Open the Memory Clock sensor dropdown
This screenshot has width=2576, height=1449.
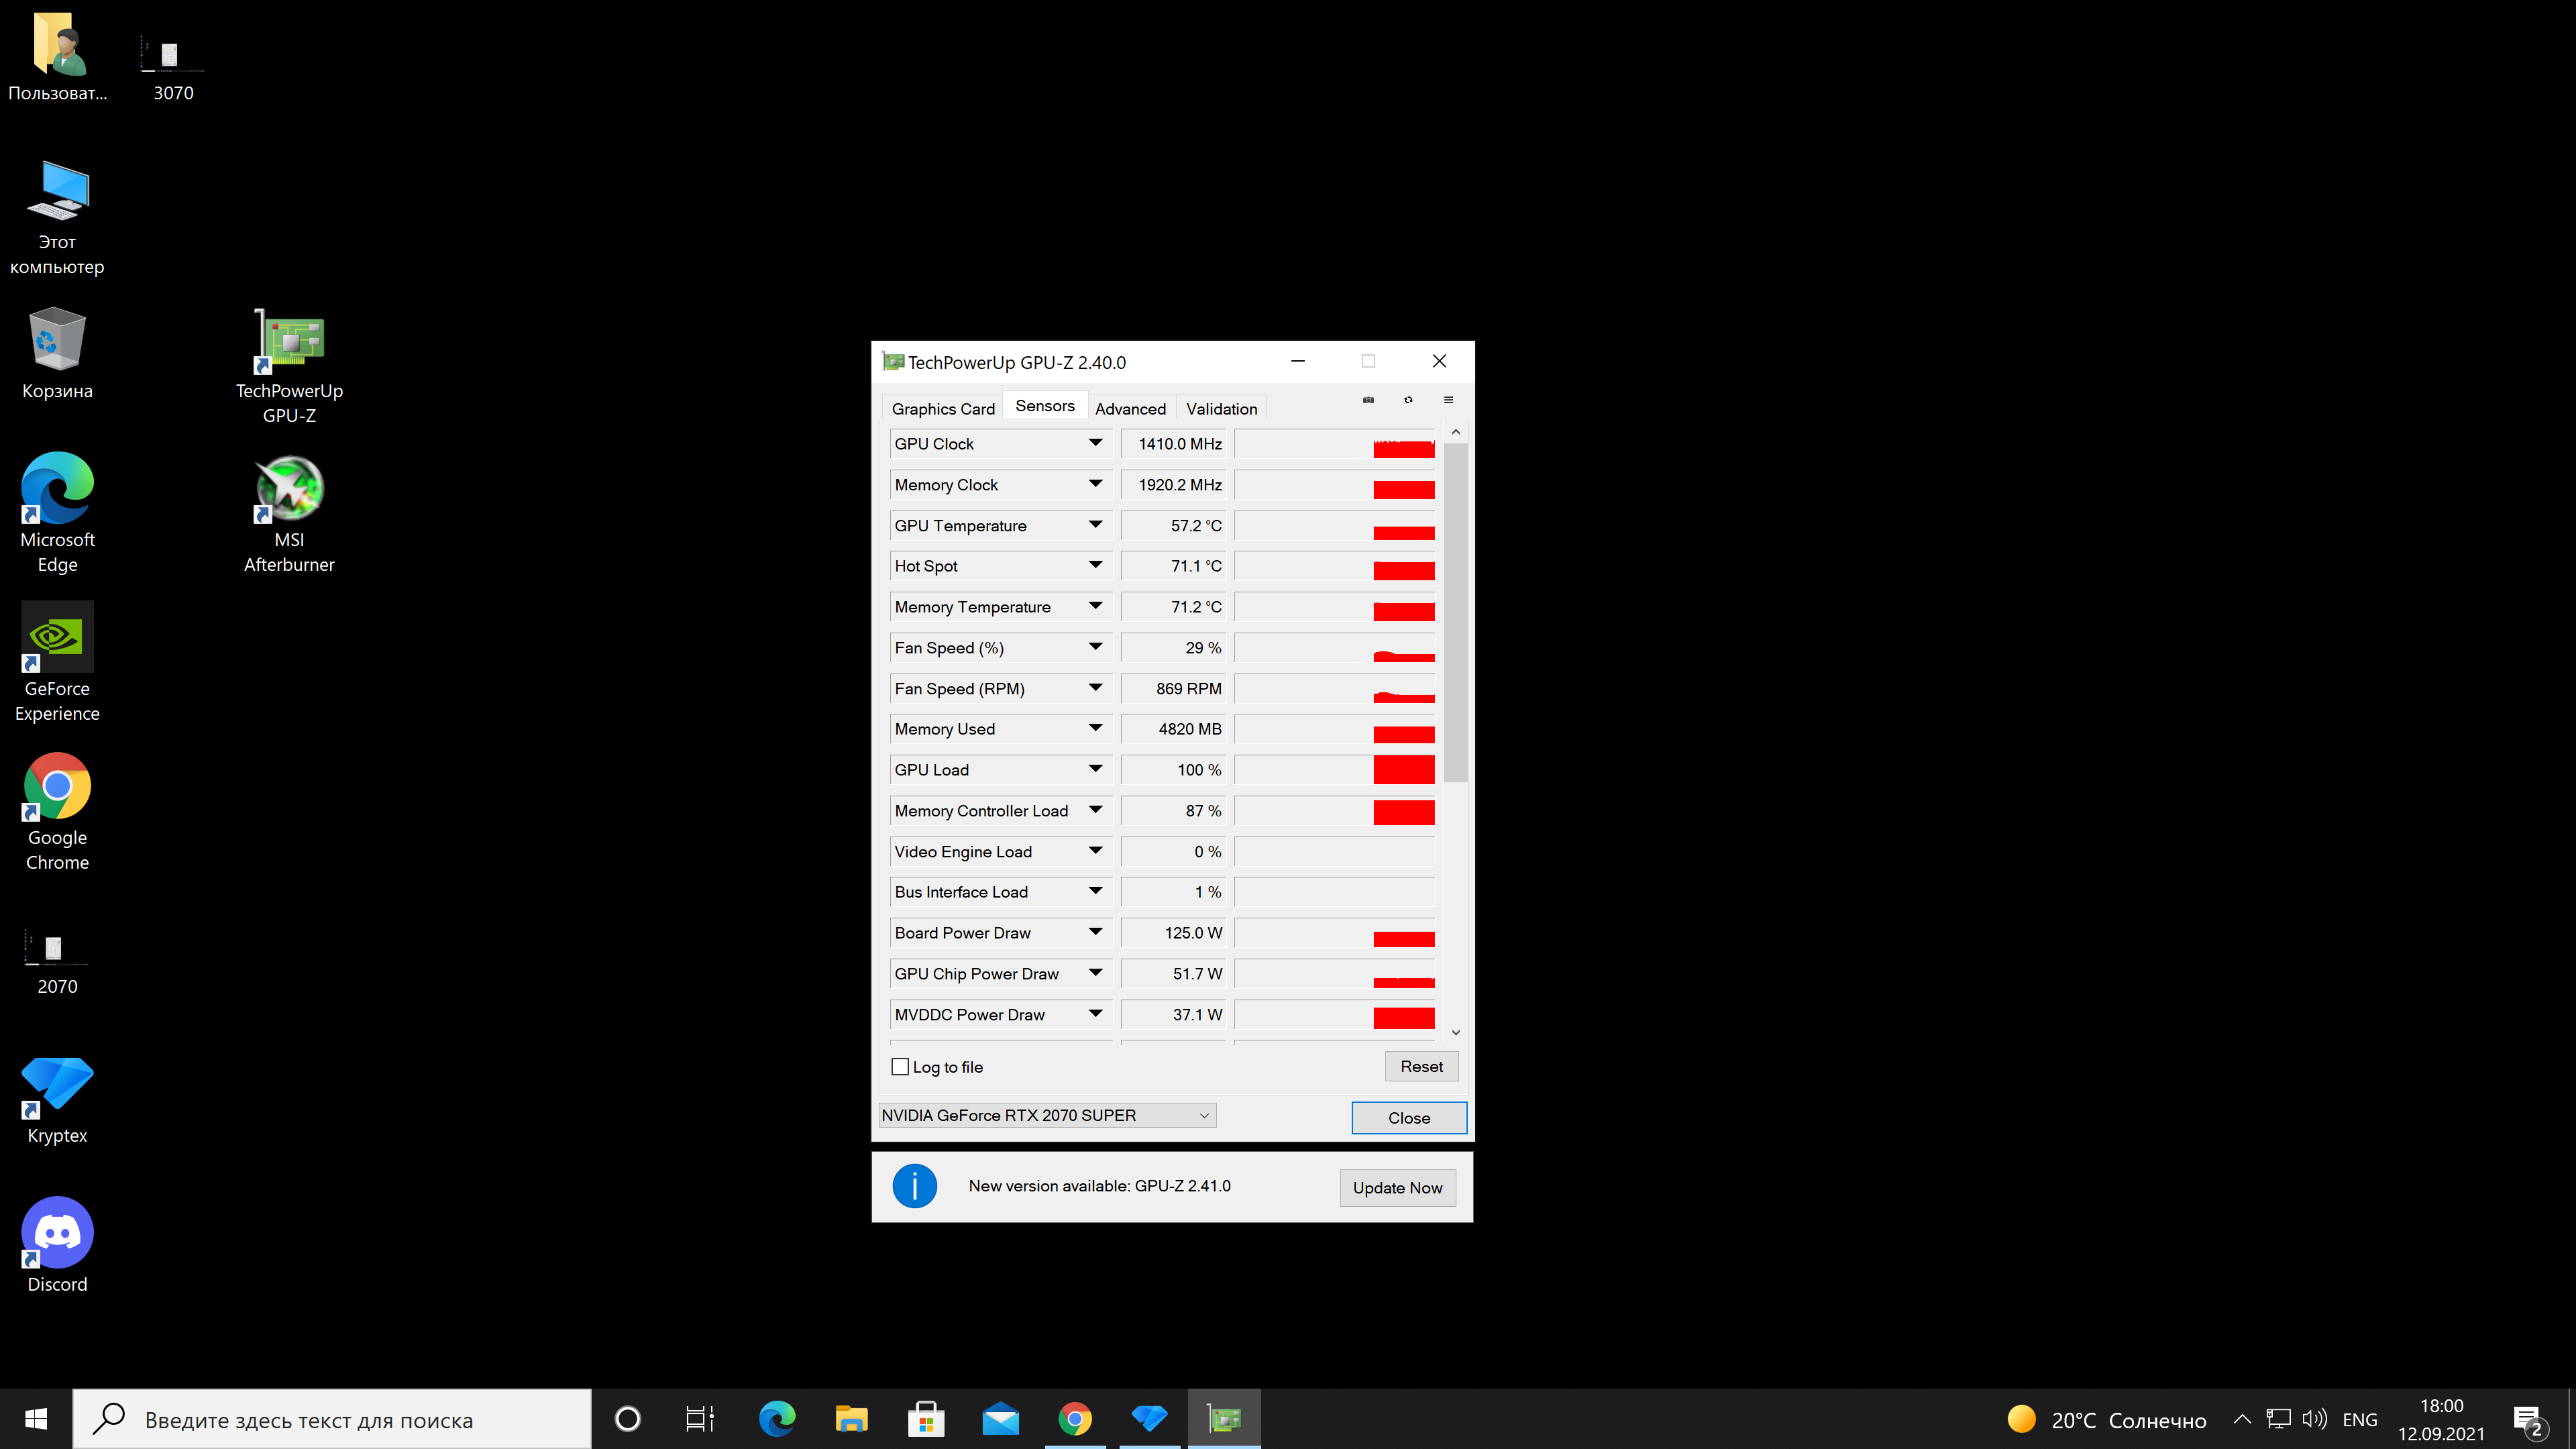coord(1095,484)
